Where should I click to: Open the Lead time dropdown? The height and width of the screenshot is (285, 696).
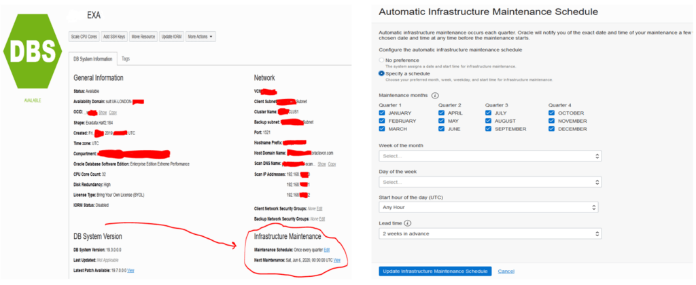pos(490,233)
